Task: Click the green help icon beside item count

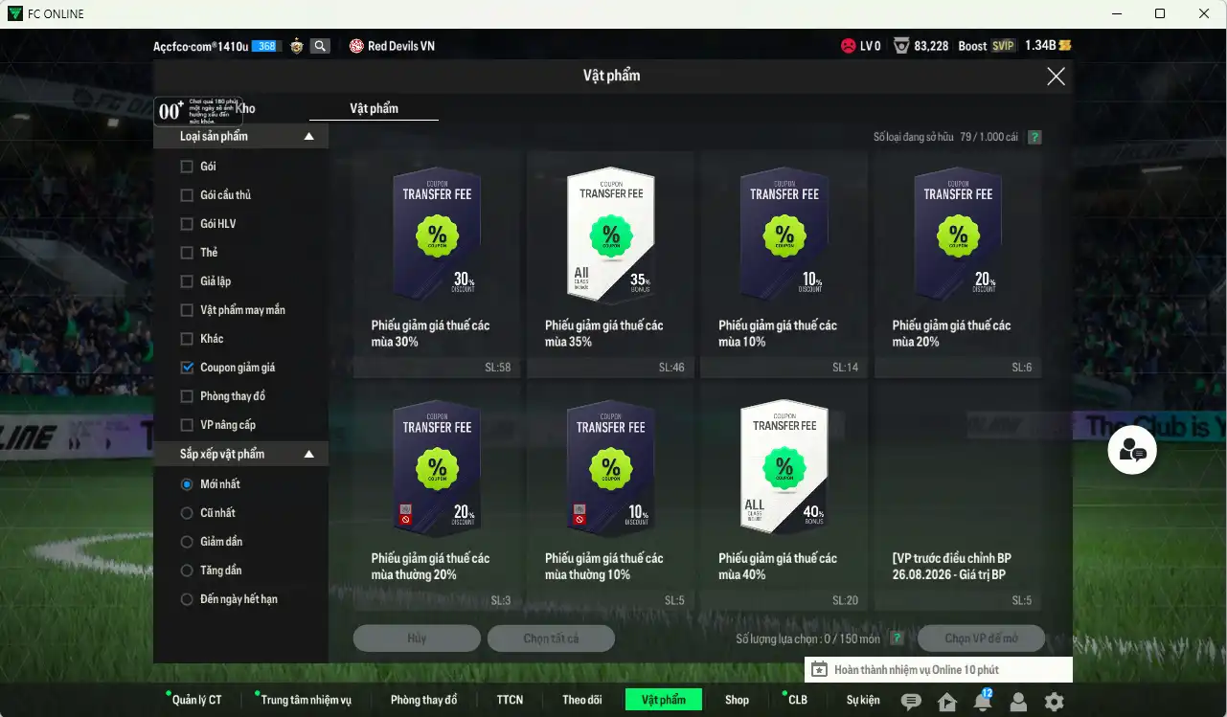Action: [x=1034, y=138]
